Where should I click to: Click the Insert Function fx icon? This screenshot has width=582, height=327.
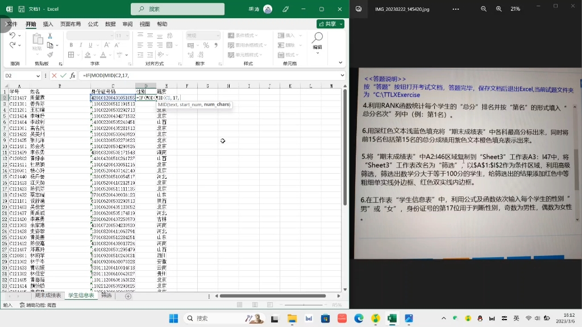(72, 76)
